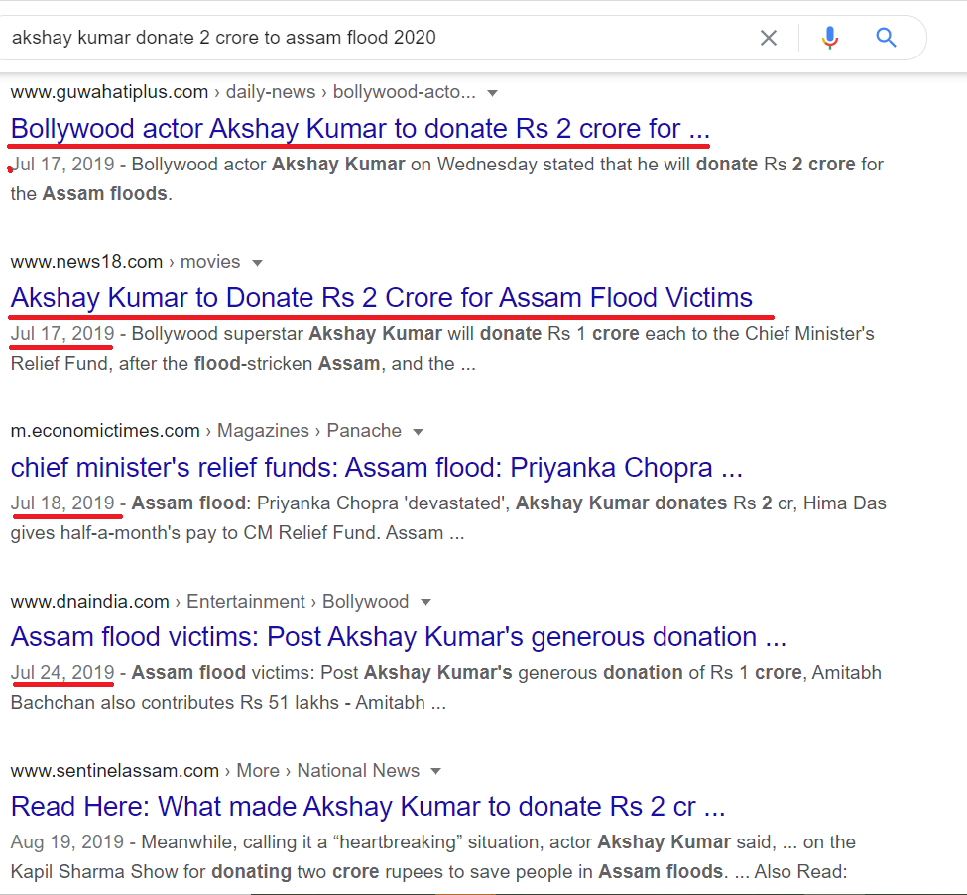This screenshot has width=967, height=895.
Task: Open 'Assam flood victims: Post Akshay Kumar's' link
Action: point(399,637)
